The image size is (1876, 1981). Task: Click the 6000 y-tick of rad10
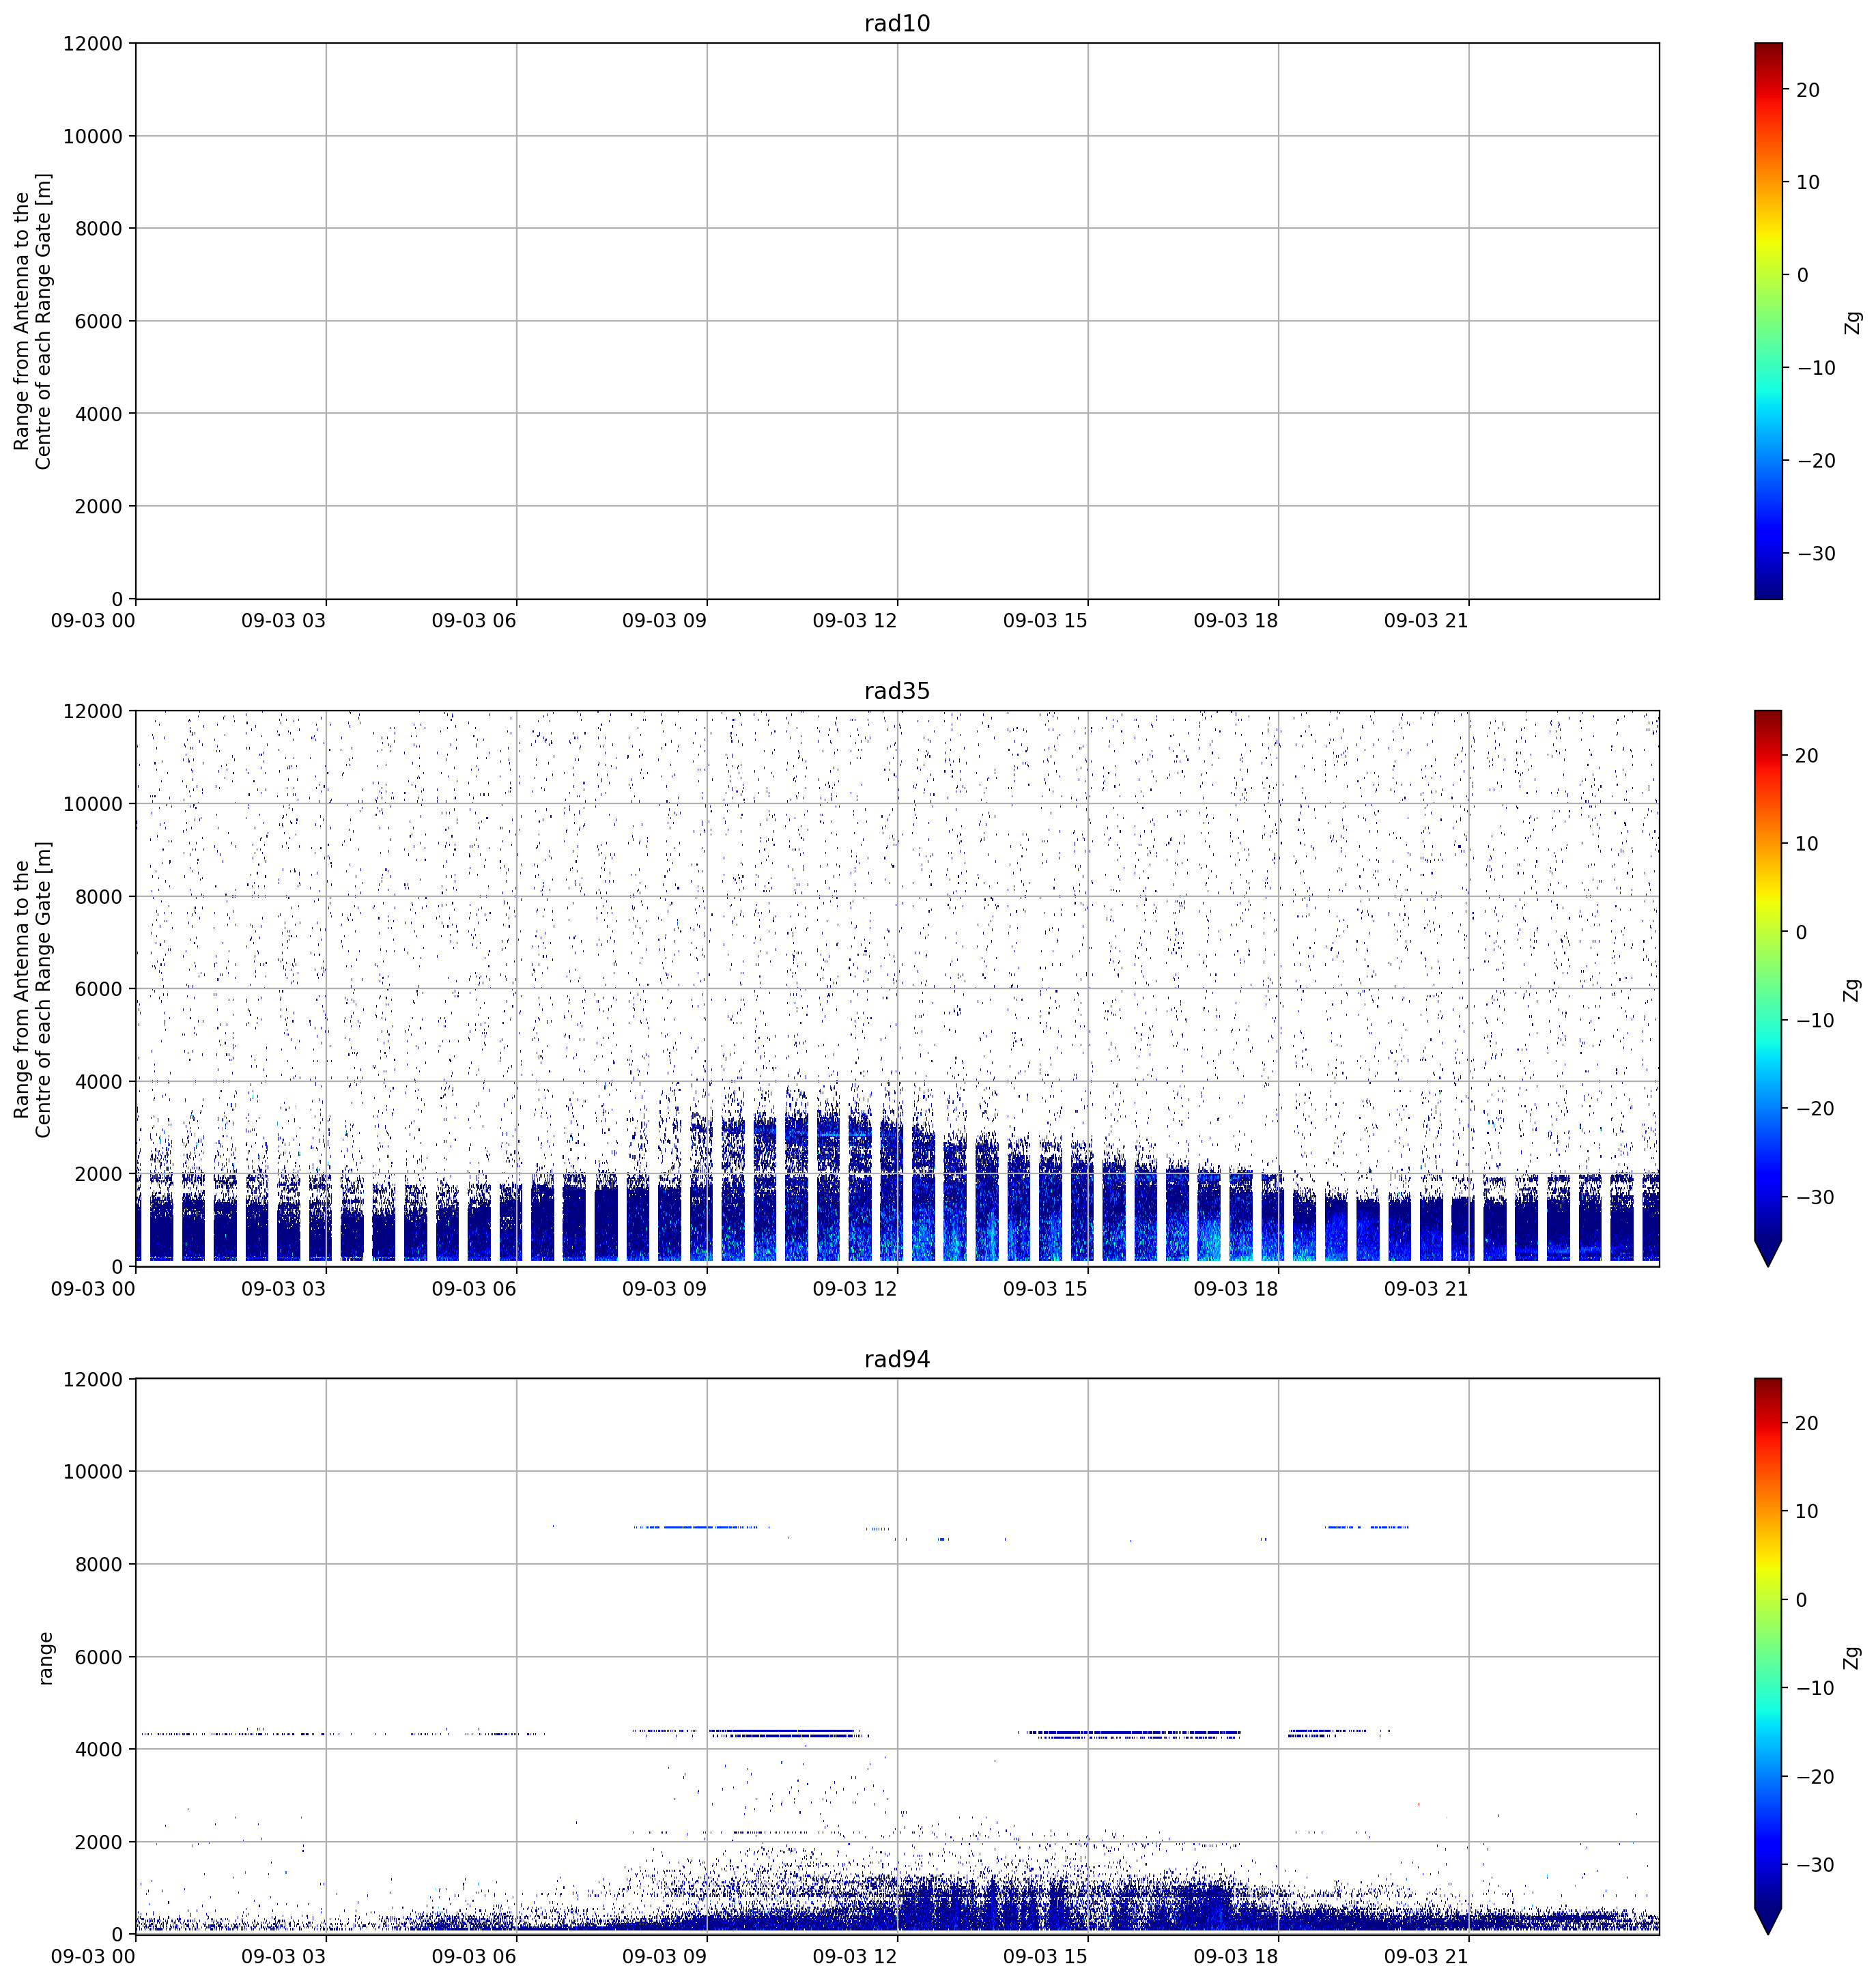(99, 322)
